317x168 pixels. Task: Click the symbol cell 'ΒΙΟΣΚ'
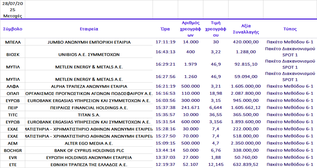click(x=13, y=54)
